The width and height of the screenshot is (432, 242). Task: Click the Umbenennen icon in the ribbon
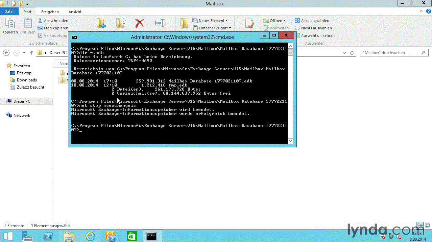pyautogui.click(x=160, y=24)
